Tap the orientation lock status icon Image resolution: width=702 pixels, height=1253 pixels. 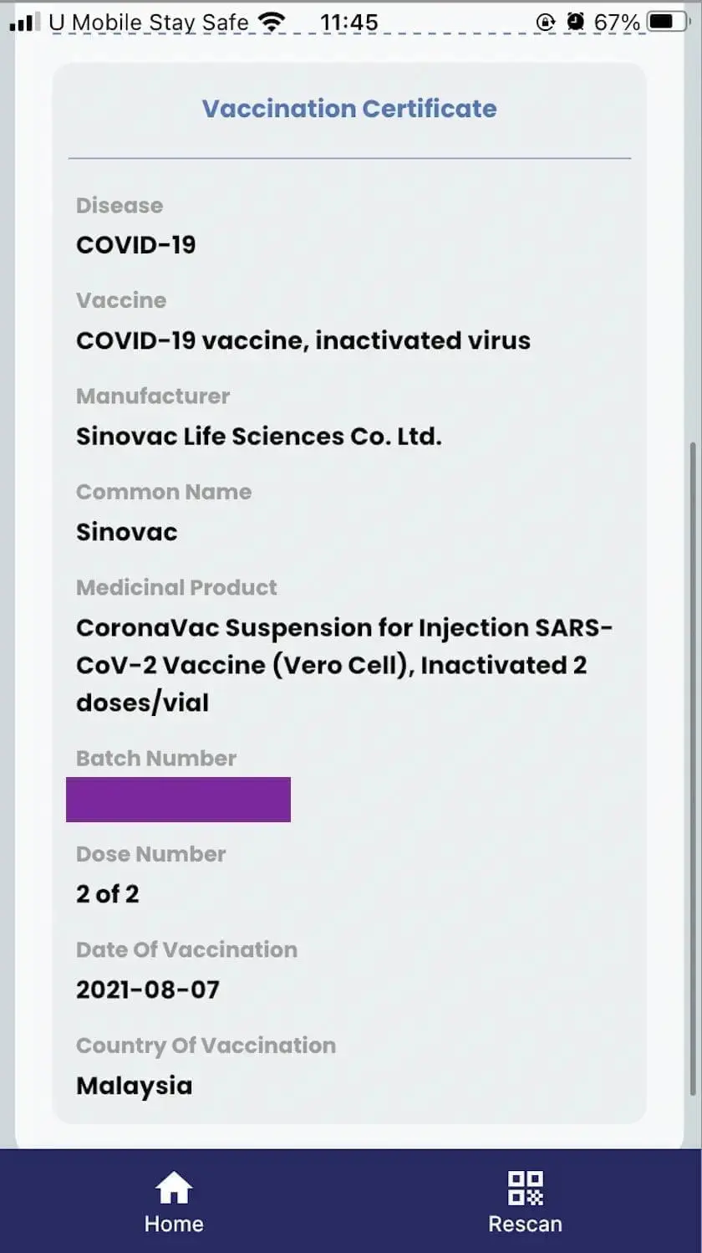tap(546, 23)
